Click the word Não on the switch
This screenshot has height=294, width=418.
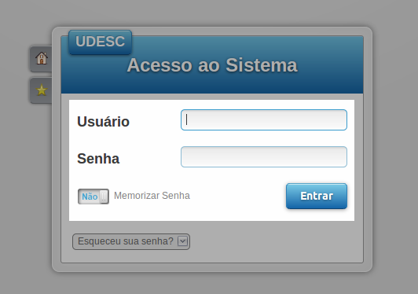point(90,197)
